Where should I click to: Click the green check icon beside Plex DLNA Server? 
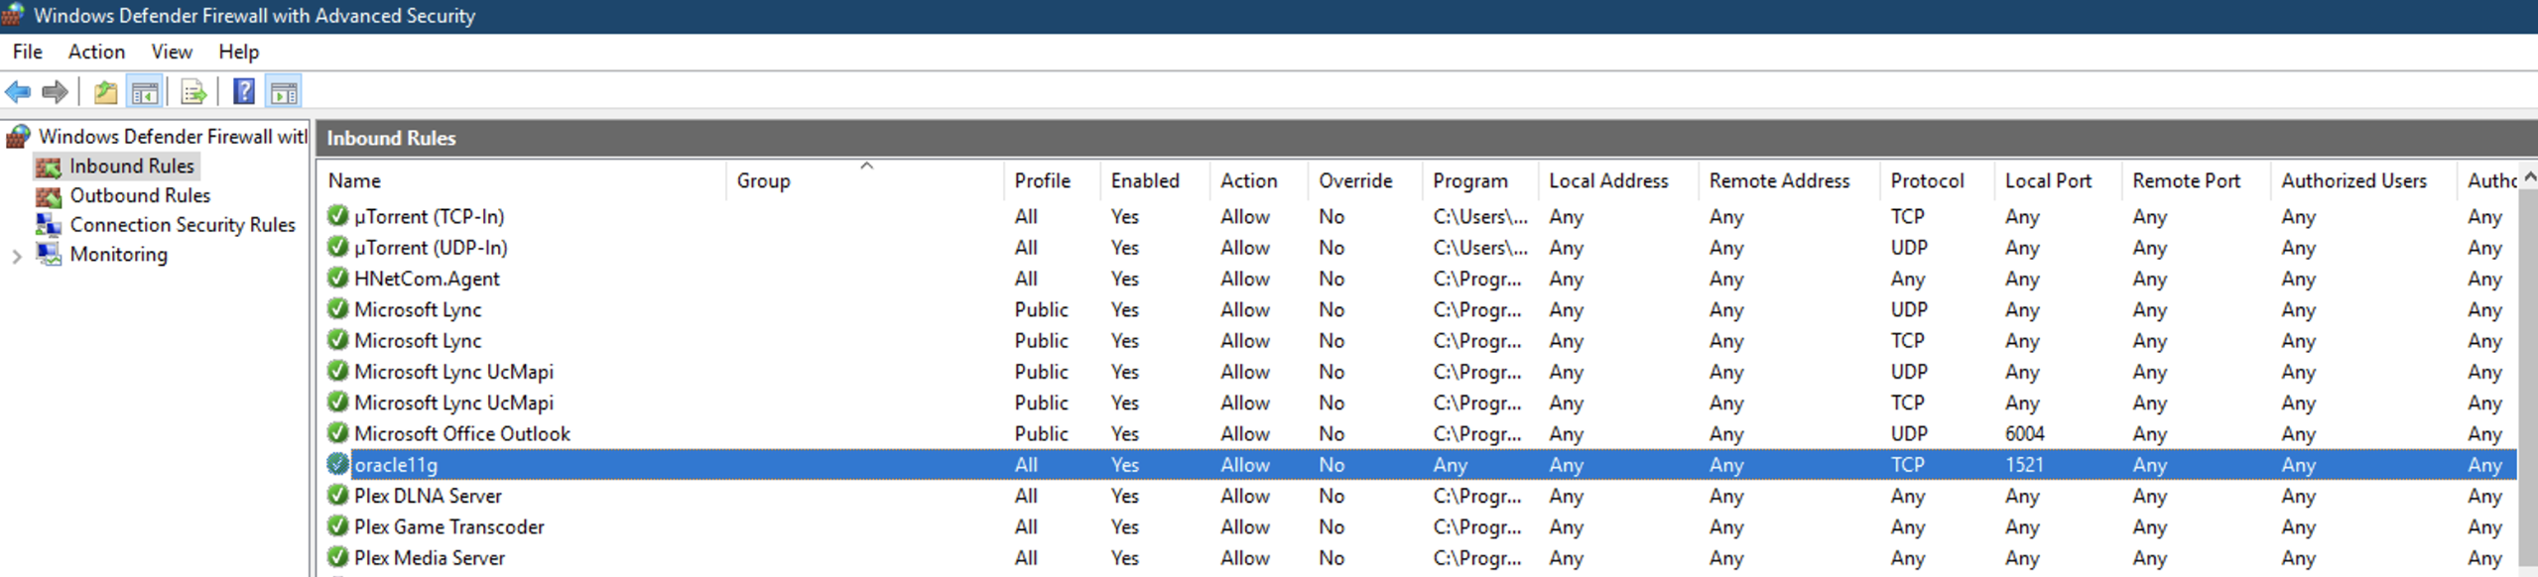tap(338, 495)
